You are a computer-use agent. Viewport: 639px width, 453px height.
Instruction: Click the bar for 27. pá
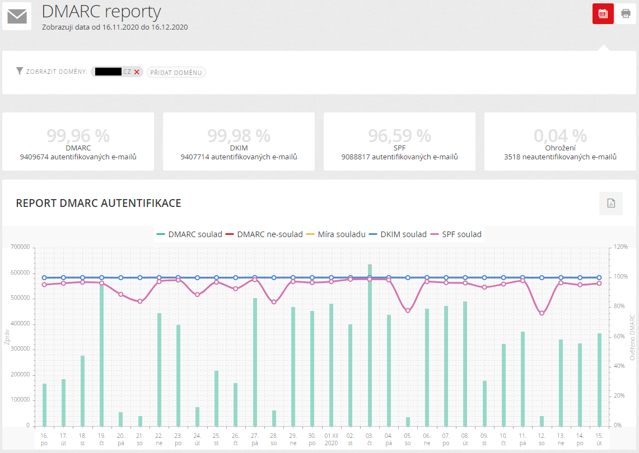pyautogui.click(x=255, y=362)
